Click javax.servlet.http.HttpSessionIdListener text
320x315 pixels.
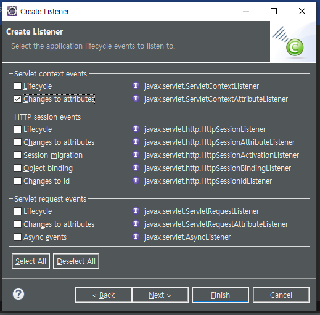click(208, 181)
